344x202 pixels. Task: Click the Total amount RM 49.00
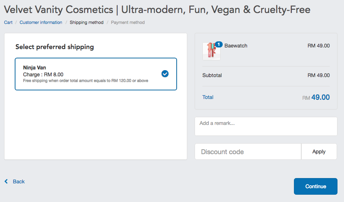[316, 97]
